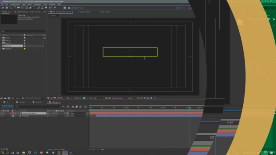Click the snapshot camera icon in viewer

(x=85, y=98)
